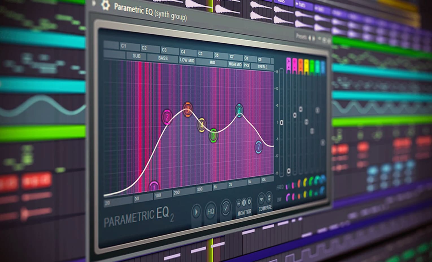Click the LOW MID range label

coord(187,60)
